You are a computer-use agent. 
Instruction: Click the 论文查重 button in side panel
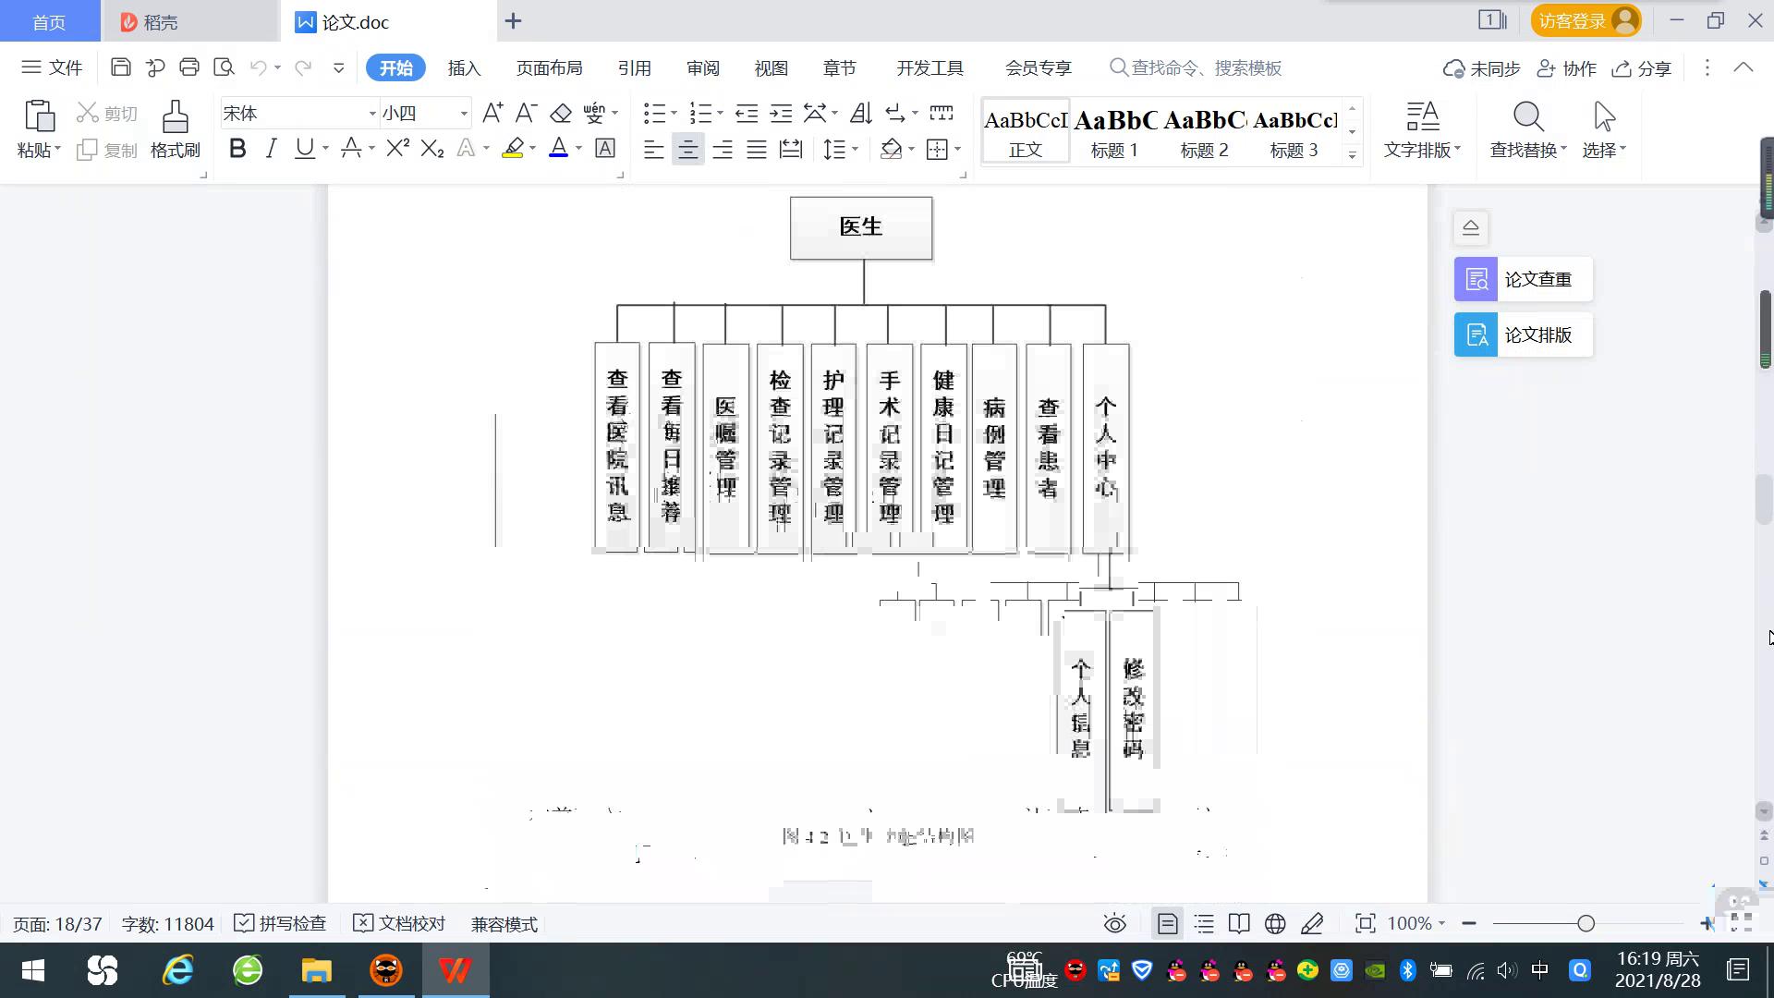pos(1523,279)
